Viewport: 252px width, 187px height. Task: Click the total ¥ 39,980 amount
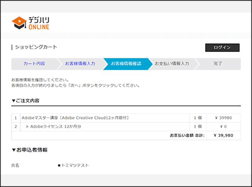(x=223, y=135)
